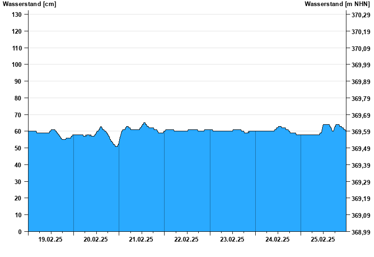The height and width of the screenshot is (257, 374).
Task: Click the 130 value on left axis
Action: [17, 14]
